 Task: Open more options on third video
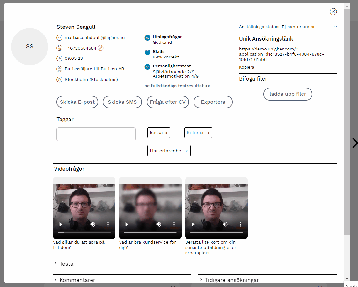click(x=240, y=224)
